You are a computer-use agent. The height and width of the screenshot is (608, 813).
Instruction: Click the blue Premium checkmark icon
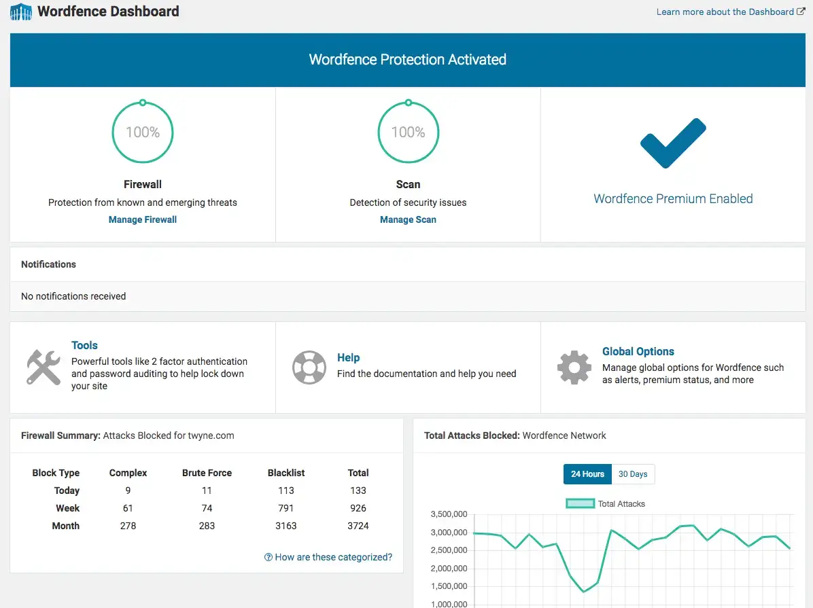click(672, 143)
